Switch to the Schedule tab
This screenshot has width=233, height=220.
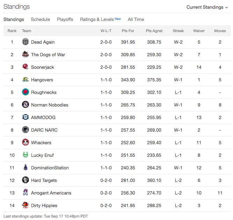coord(41,19)
